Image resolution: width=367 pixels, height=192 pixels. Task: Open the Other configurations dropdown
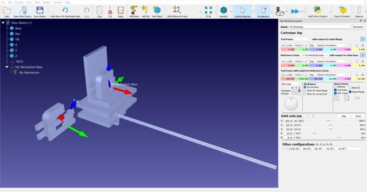(x=323, y=149)
